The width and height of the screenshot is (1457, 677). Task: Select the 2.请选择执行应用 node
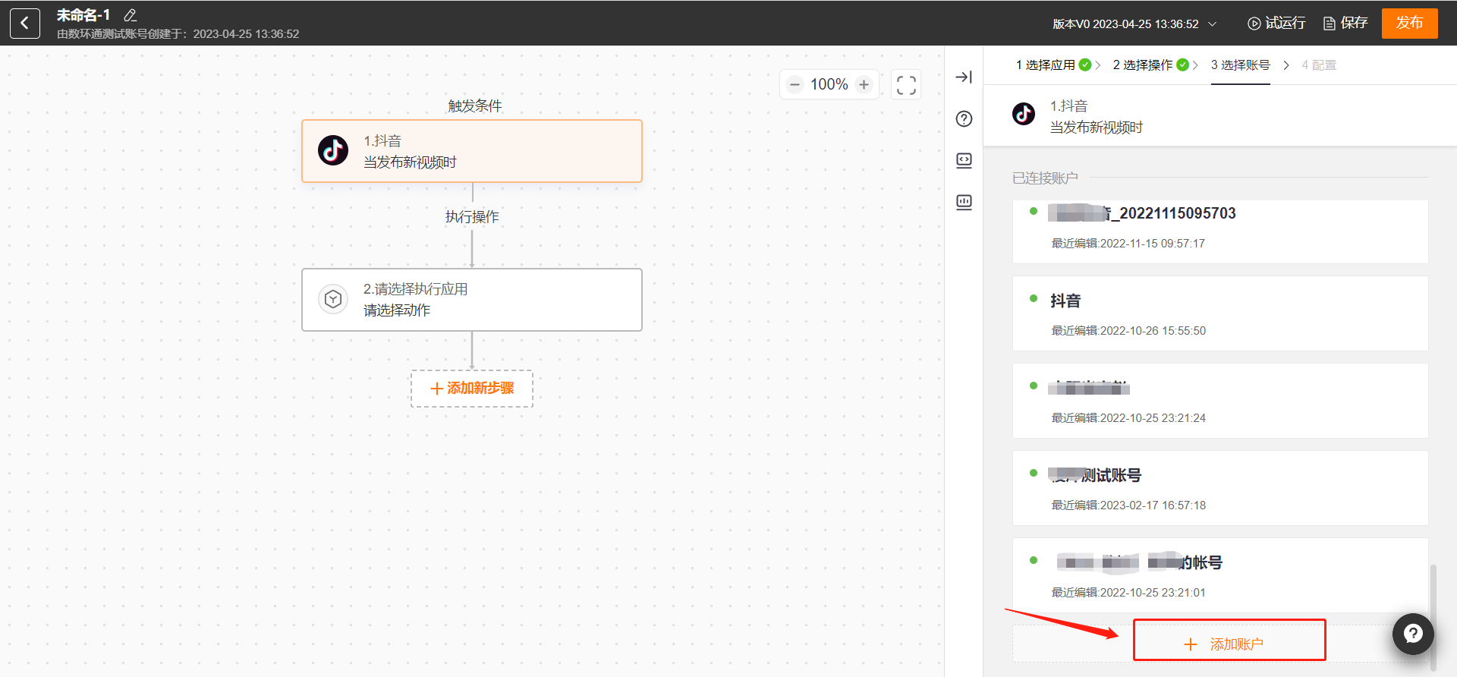(x=472, y=300)
